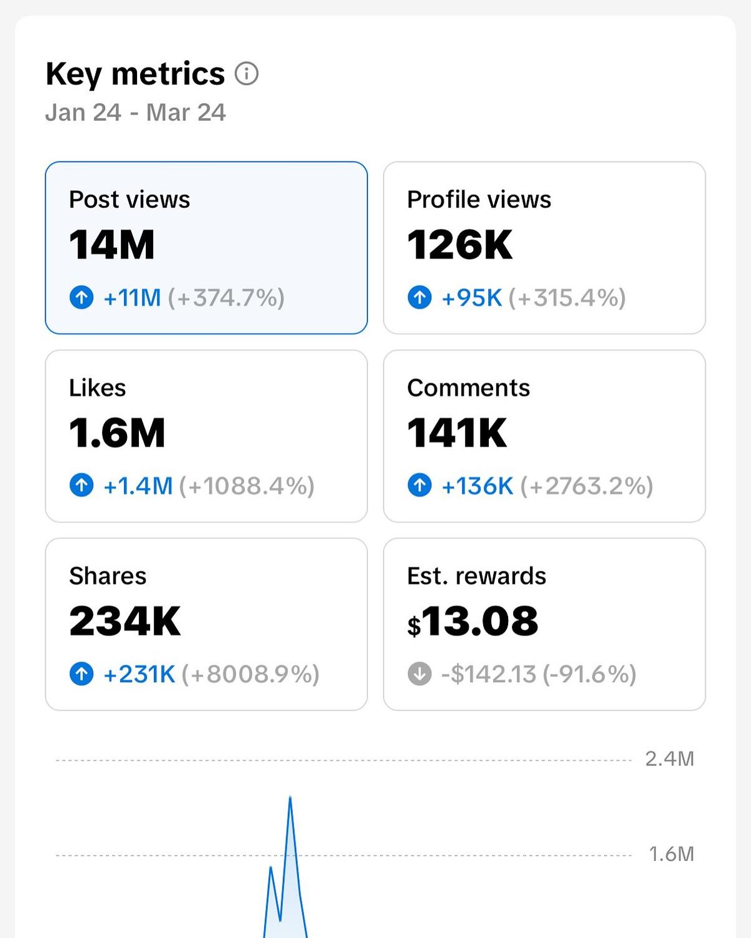Click the smaller left peak on chart
Image resolution: width=751 pixels, height=938 pixels.
click(270, 869)
